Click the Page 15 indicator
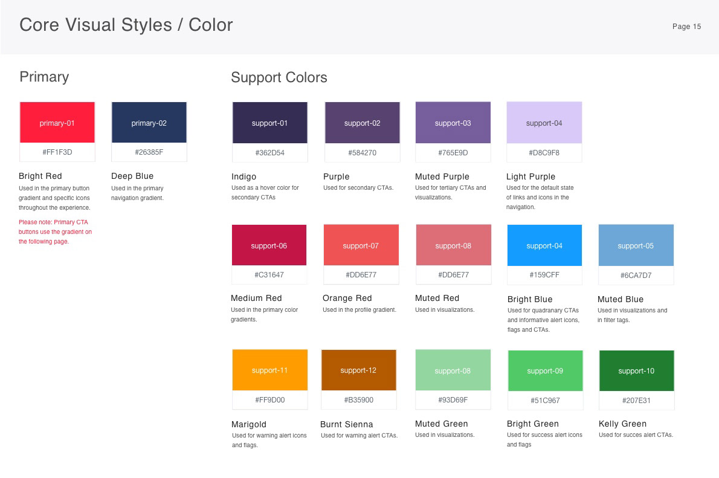 point(686,27)
